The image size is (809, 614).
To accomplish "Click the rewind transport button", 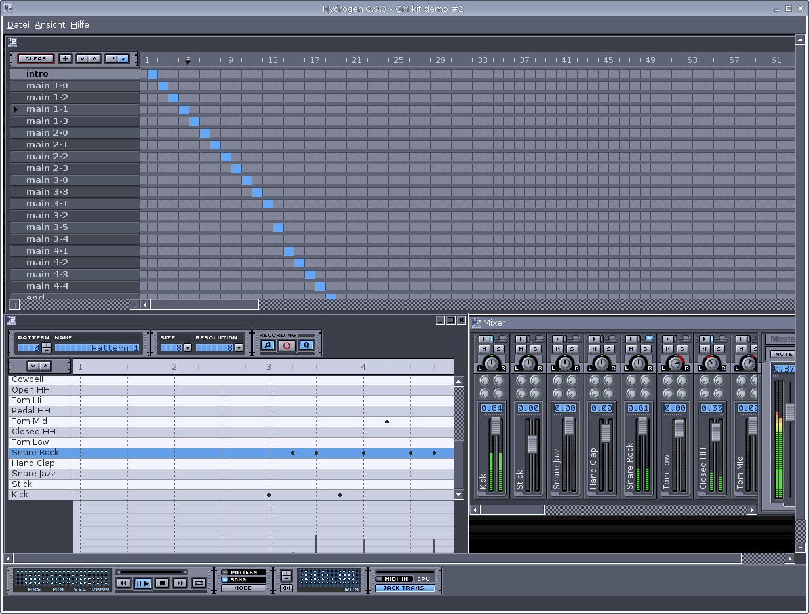I will pos(123,583).
